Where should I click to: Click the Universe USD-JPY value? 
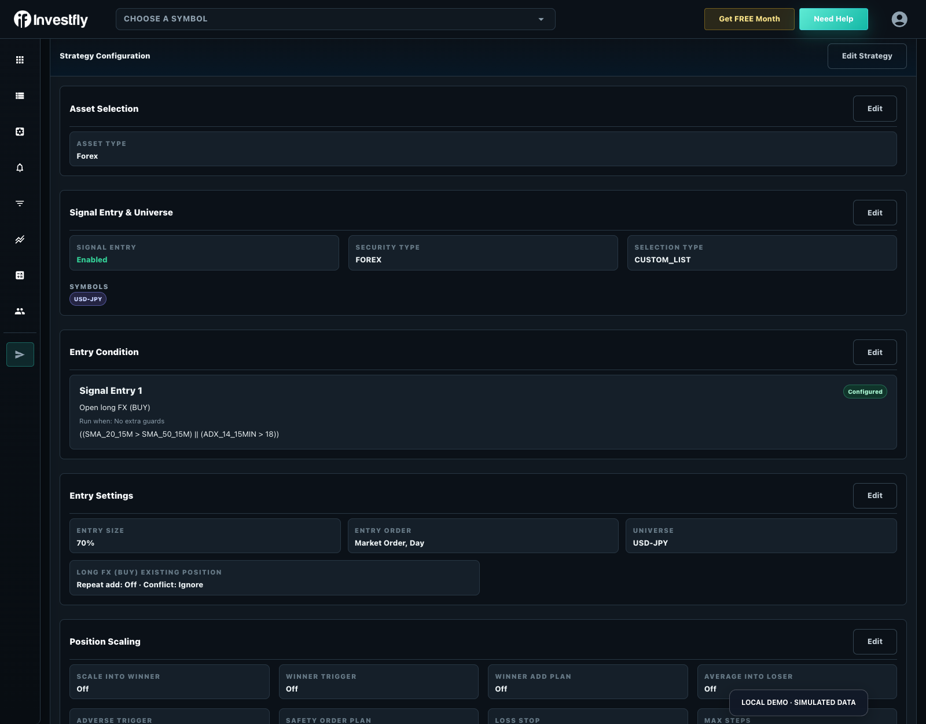[650, 543]
